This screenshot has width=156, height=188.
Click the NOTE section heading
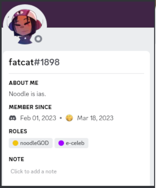(16, 159)
